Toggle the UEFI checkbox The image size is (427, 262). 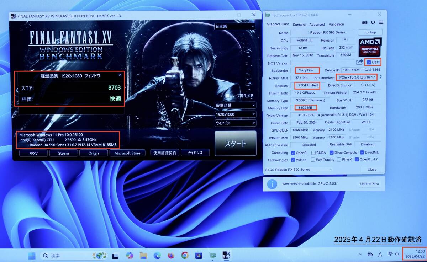(369, 63)
